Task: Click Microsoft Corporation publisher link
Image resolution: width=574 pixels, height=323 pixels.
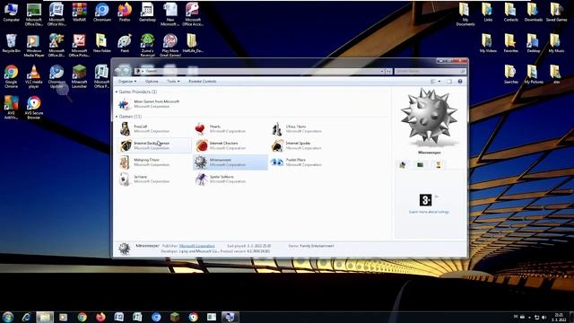Action: coord(197,246)
